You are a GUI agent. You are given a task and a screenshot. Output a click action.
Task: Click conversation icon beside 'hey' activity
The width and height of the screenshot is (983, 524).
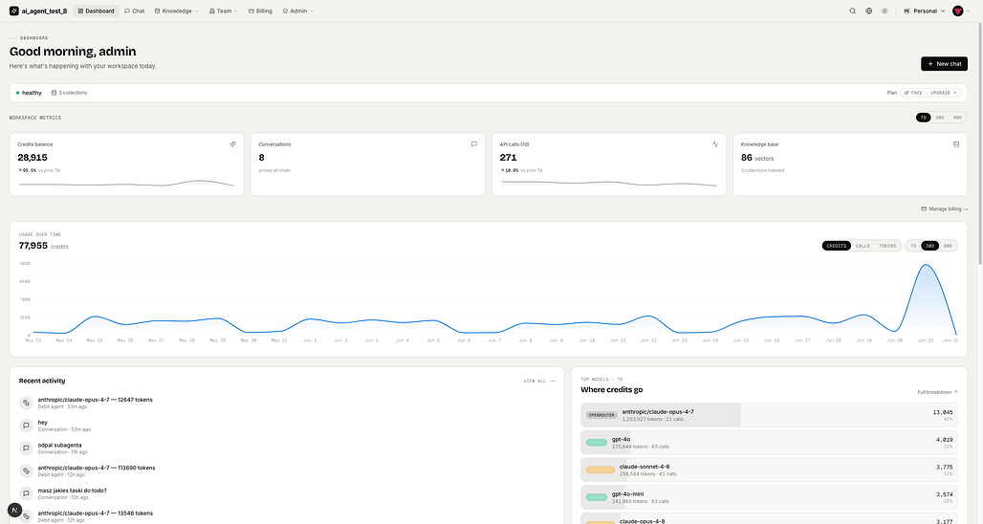(x=26, y=426)
